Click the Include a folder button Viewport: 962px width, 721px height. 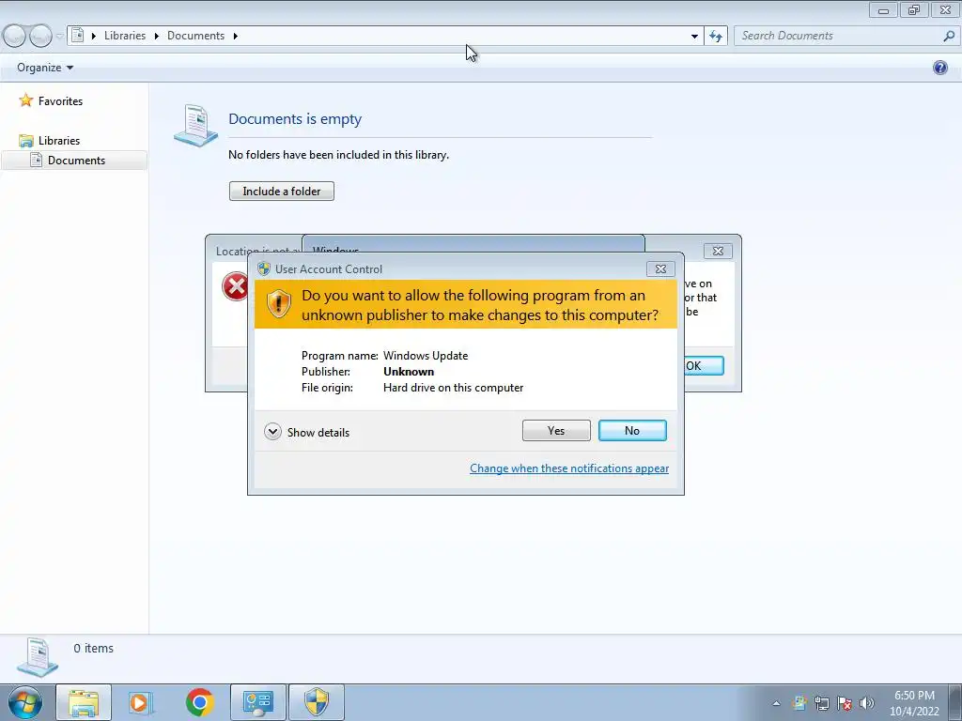click(x=282, y=192)
